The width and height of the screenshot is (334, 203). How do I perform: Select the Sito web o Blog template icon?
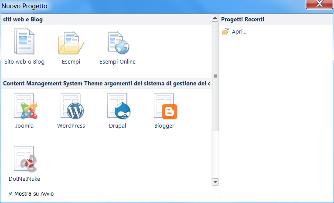[x=24, y=41]
